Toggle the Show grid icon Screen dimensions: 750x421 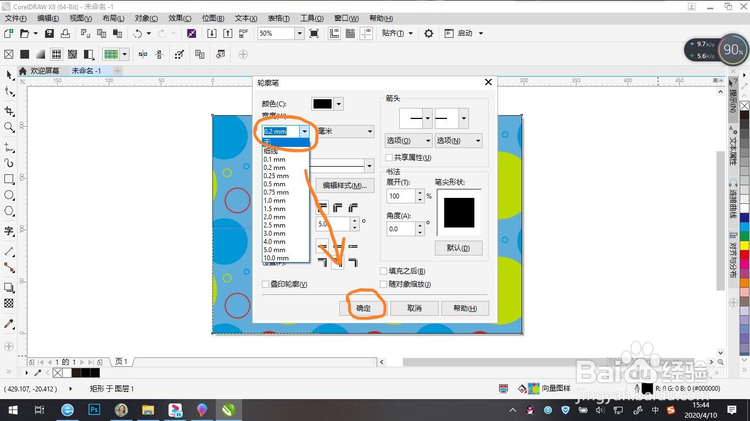click(x=350, y=33)
